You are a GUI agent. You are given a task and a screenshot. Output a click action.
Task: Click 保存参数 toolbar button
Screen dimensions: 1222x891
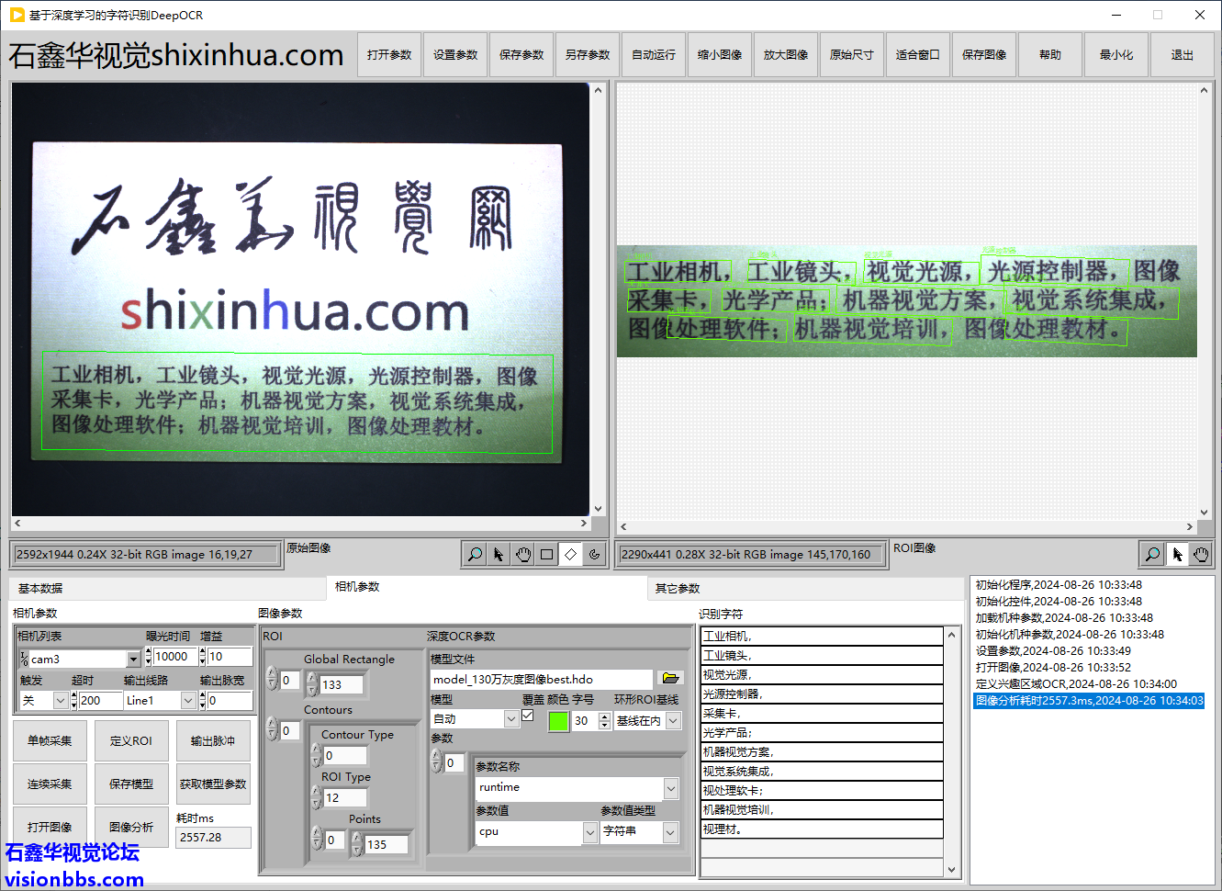521,54
